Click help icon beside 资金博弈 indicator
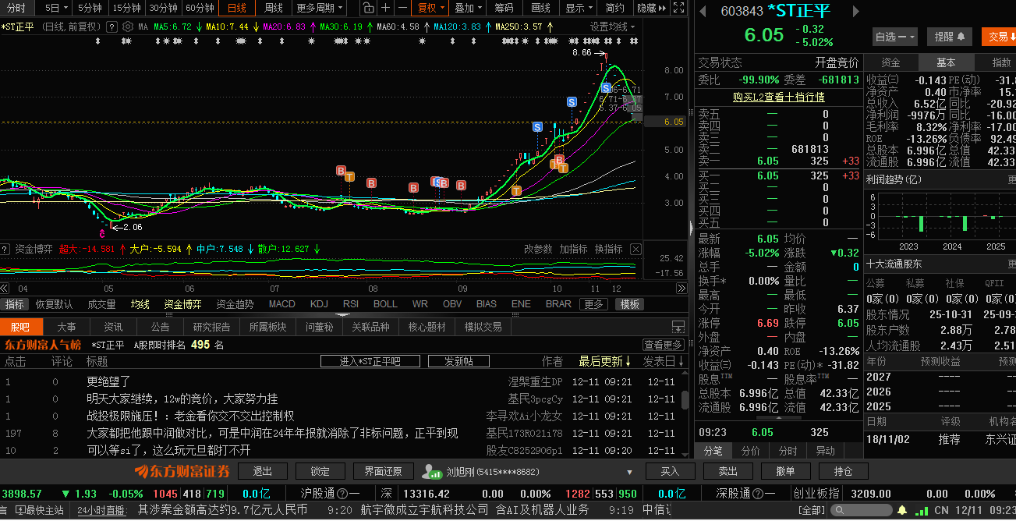 pos(5,250)
